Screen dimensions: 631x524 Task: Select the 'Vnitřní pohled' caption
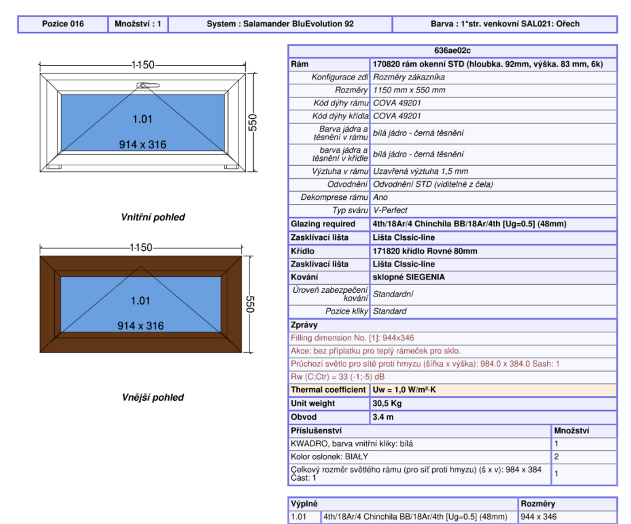(153, 218)
